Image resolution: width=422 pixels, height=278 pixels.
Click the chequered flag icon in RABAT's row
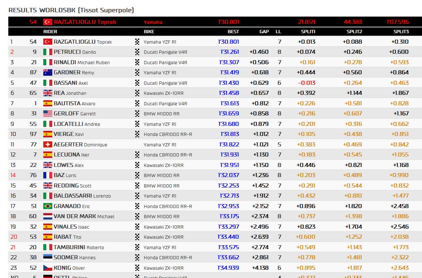pos(137,237)
